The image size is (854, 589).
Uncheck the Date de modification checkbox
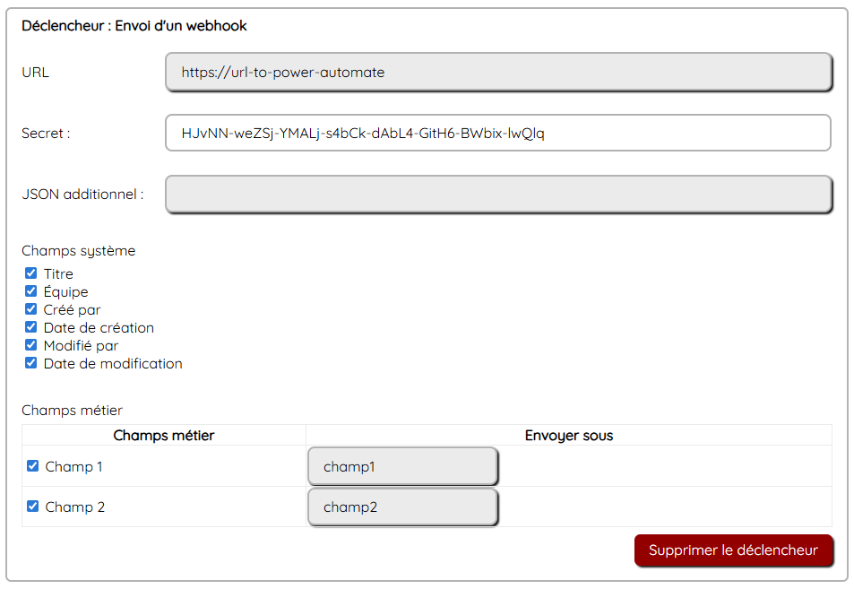31,363
